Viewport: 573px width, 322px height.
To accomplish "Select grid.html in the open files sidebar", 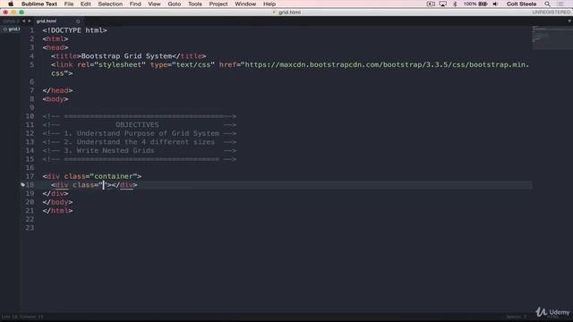I will click(12, 30).
